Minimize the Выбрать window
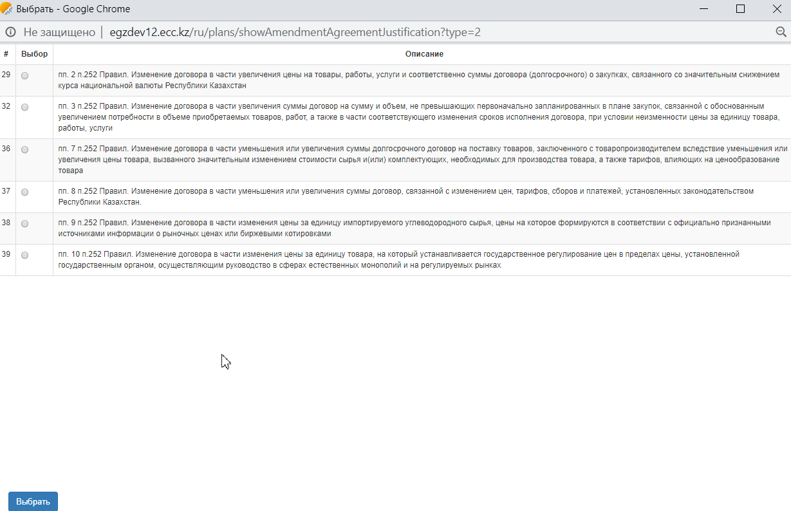 click(703, 9)
